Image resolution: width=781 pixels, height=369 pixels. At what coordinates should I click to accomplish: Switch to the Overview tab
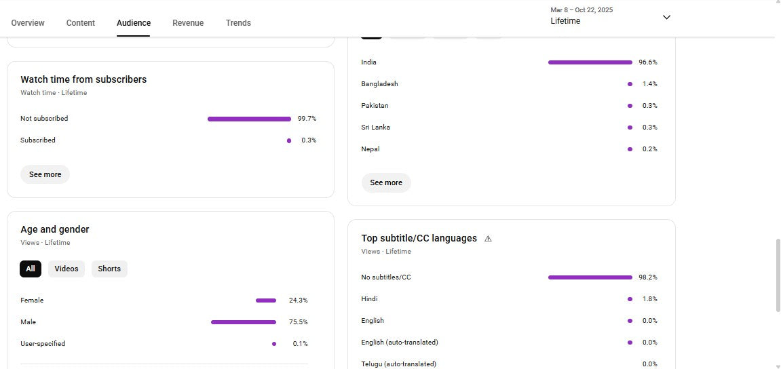(x=28, y=23)
